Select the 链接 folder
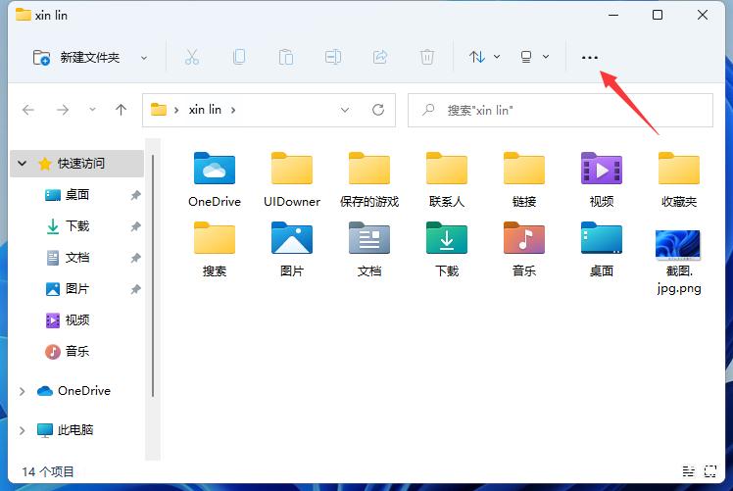The image size is (733, 491). click(x=524, y=180)
